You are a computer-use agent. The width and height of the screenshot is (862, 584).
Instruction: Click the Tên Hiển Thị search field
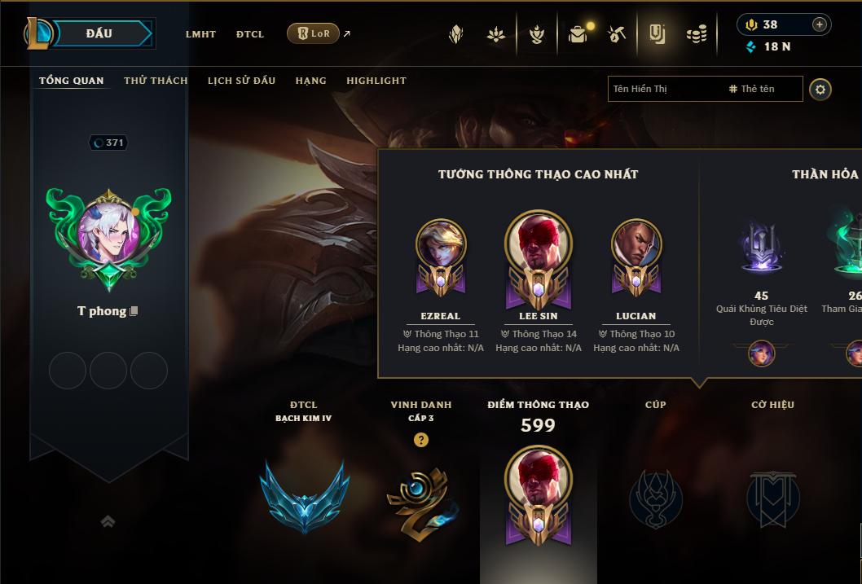click(x=706, y=89)
